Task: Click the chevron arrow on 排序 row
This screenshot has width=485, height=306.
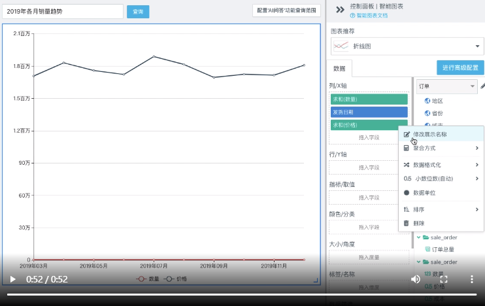Action: 477,209
